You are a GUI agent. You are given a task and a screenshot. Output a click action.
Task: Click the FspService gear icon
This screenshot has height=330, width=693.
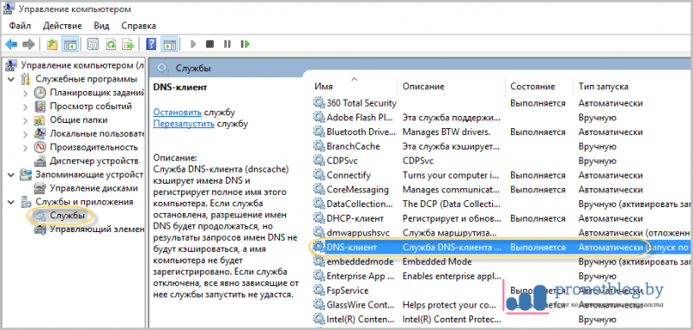point(319,290)
